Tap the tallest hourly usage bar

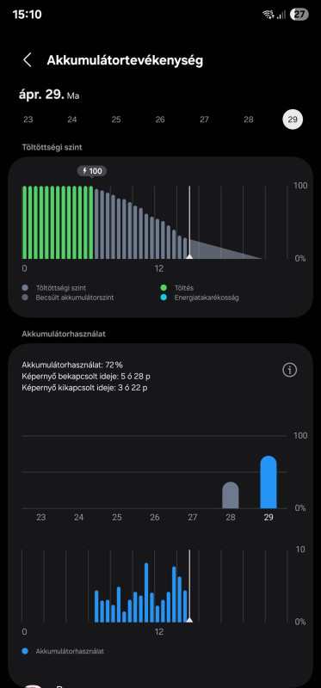(x=146, y=593)
